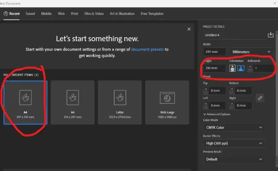Increase the Bottom bleed value

tap(232, 89)
